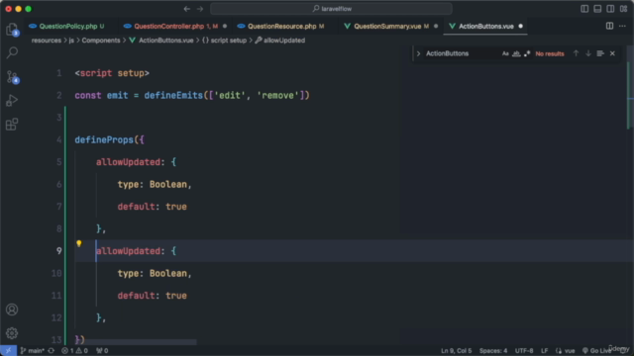This screenshot has width=634, height=356.
Task: Click 'default' on line 7
Action: click(x=137, y=207)
